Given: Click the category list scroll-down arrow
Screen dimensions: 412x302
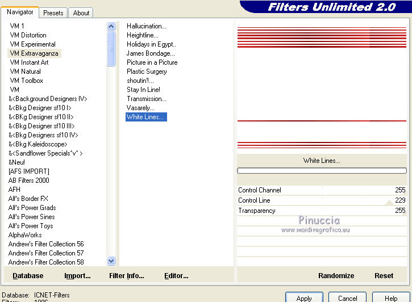Looking at the screenshot, I should coord(111,261).
